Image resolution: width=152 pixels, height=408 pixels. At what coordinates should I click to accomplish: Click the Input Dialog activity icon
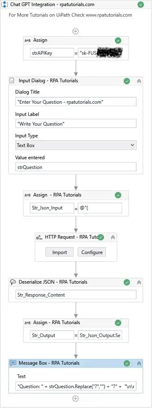[x=12, y=81]
